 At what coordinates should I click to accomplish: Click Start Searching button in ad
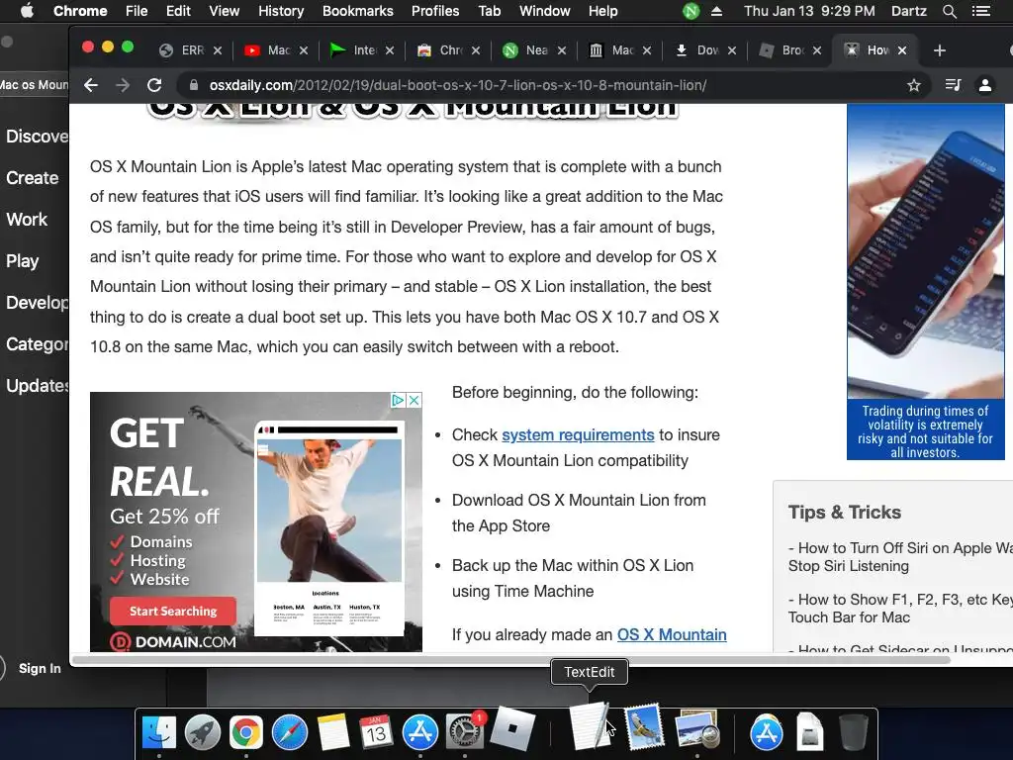click(x=172, y=611)
